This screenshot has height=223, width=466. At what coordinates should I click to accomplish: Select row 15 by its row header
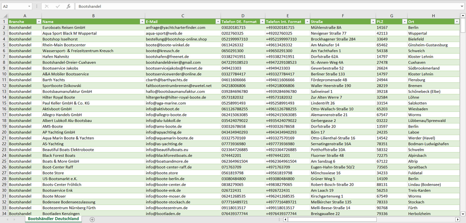(4, 103)
